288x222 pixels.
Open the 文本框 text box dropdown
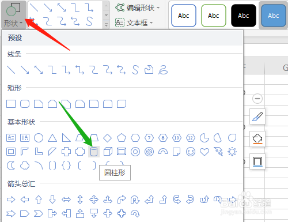134,23
